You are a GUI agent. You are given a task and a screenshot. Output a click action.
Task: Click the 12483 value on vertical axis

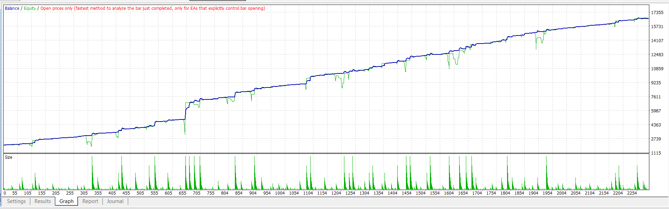657,55
